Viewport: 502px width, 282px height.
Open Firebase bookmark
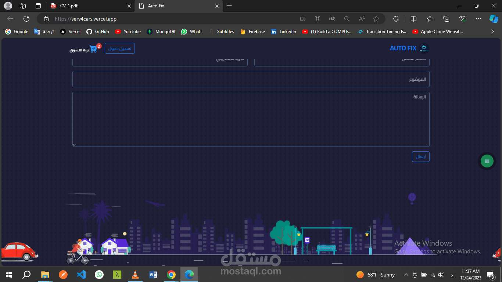[x=252, y=32]
